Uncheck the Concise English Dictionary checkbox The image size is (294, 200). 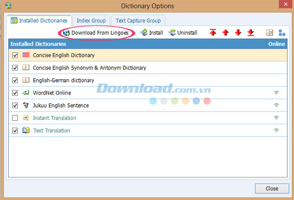pos(15,55)
